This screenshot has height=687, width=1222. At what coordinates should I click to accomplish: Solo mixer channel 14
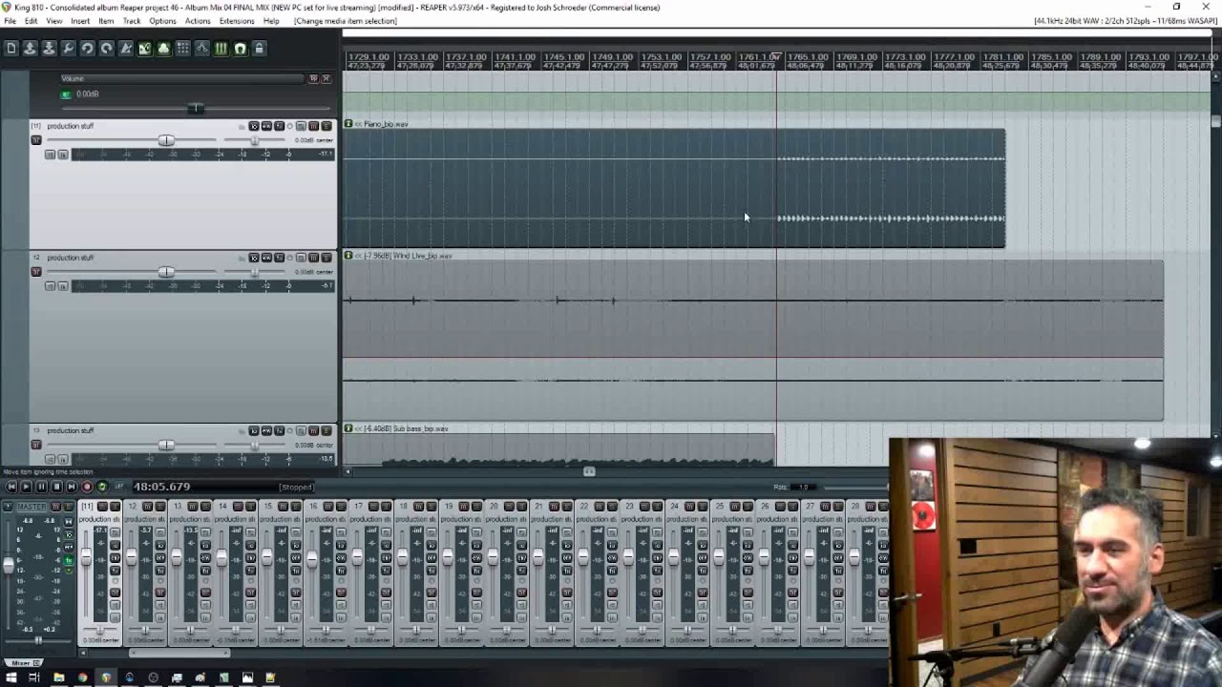(250, 507)
